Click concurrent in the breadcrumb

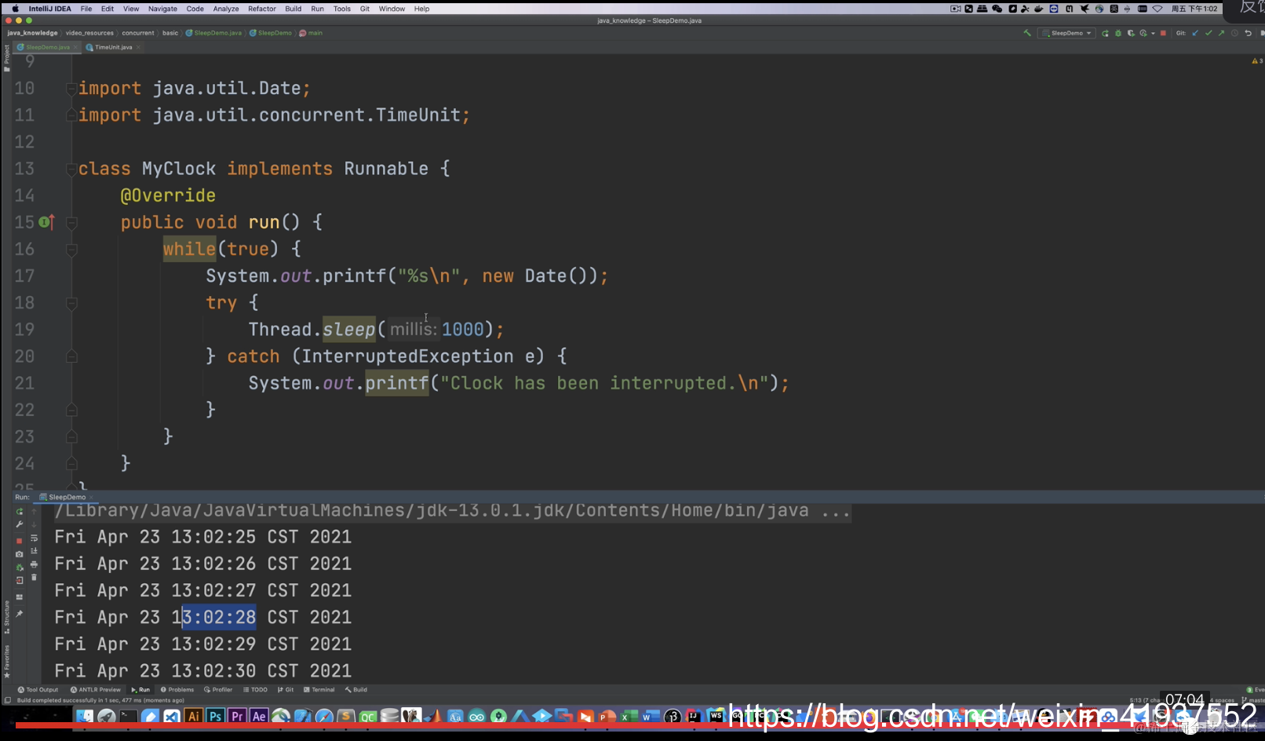tap(138, 33)
